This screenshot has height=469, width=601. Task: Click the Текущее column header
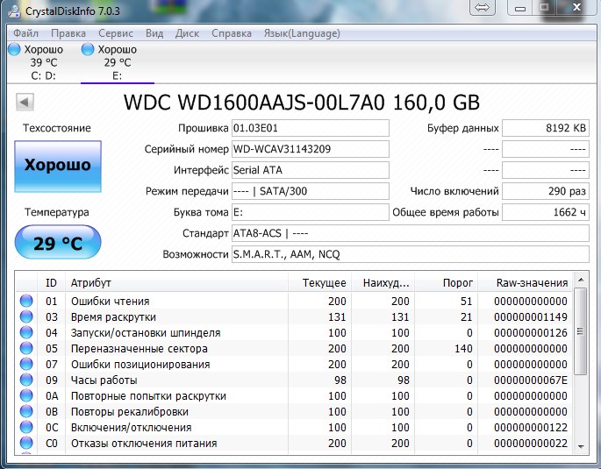pos(319,283)
